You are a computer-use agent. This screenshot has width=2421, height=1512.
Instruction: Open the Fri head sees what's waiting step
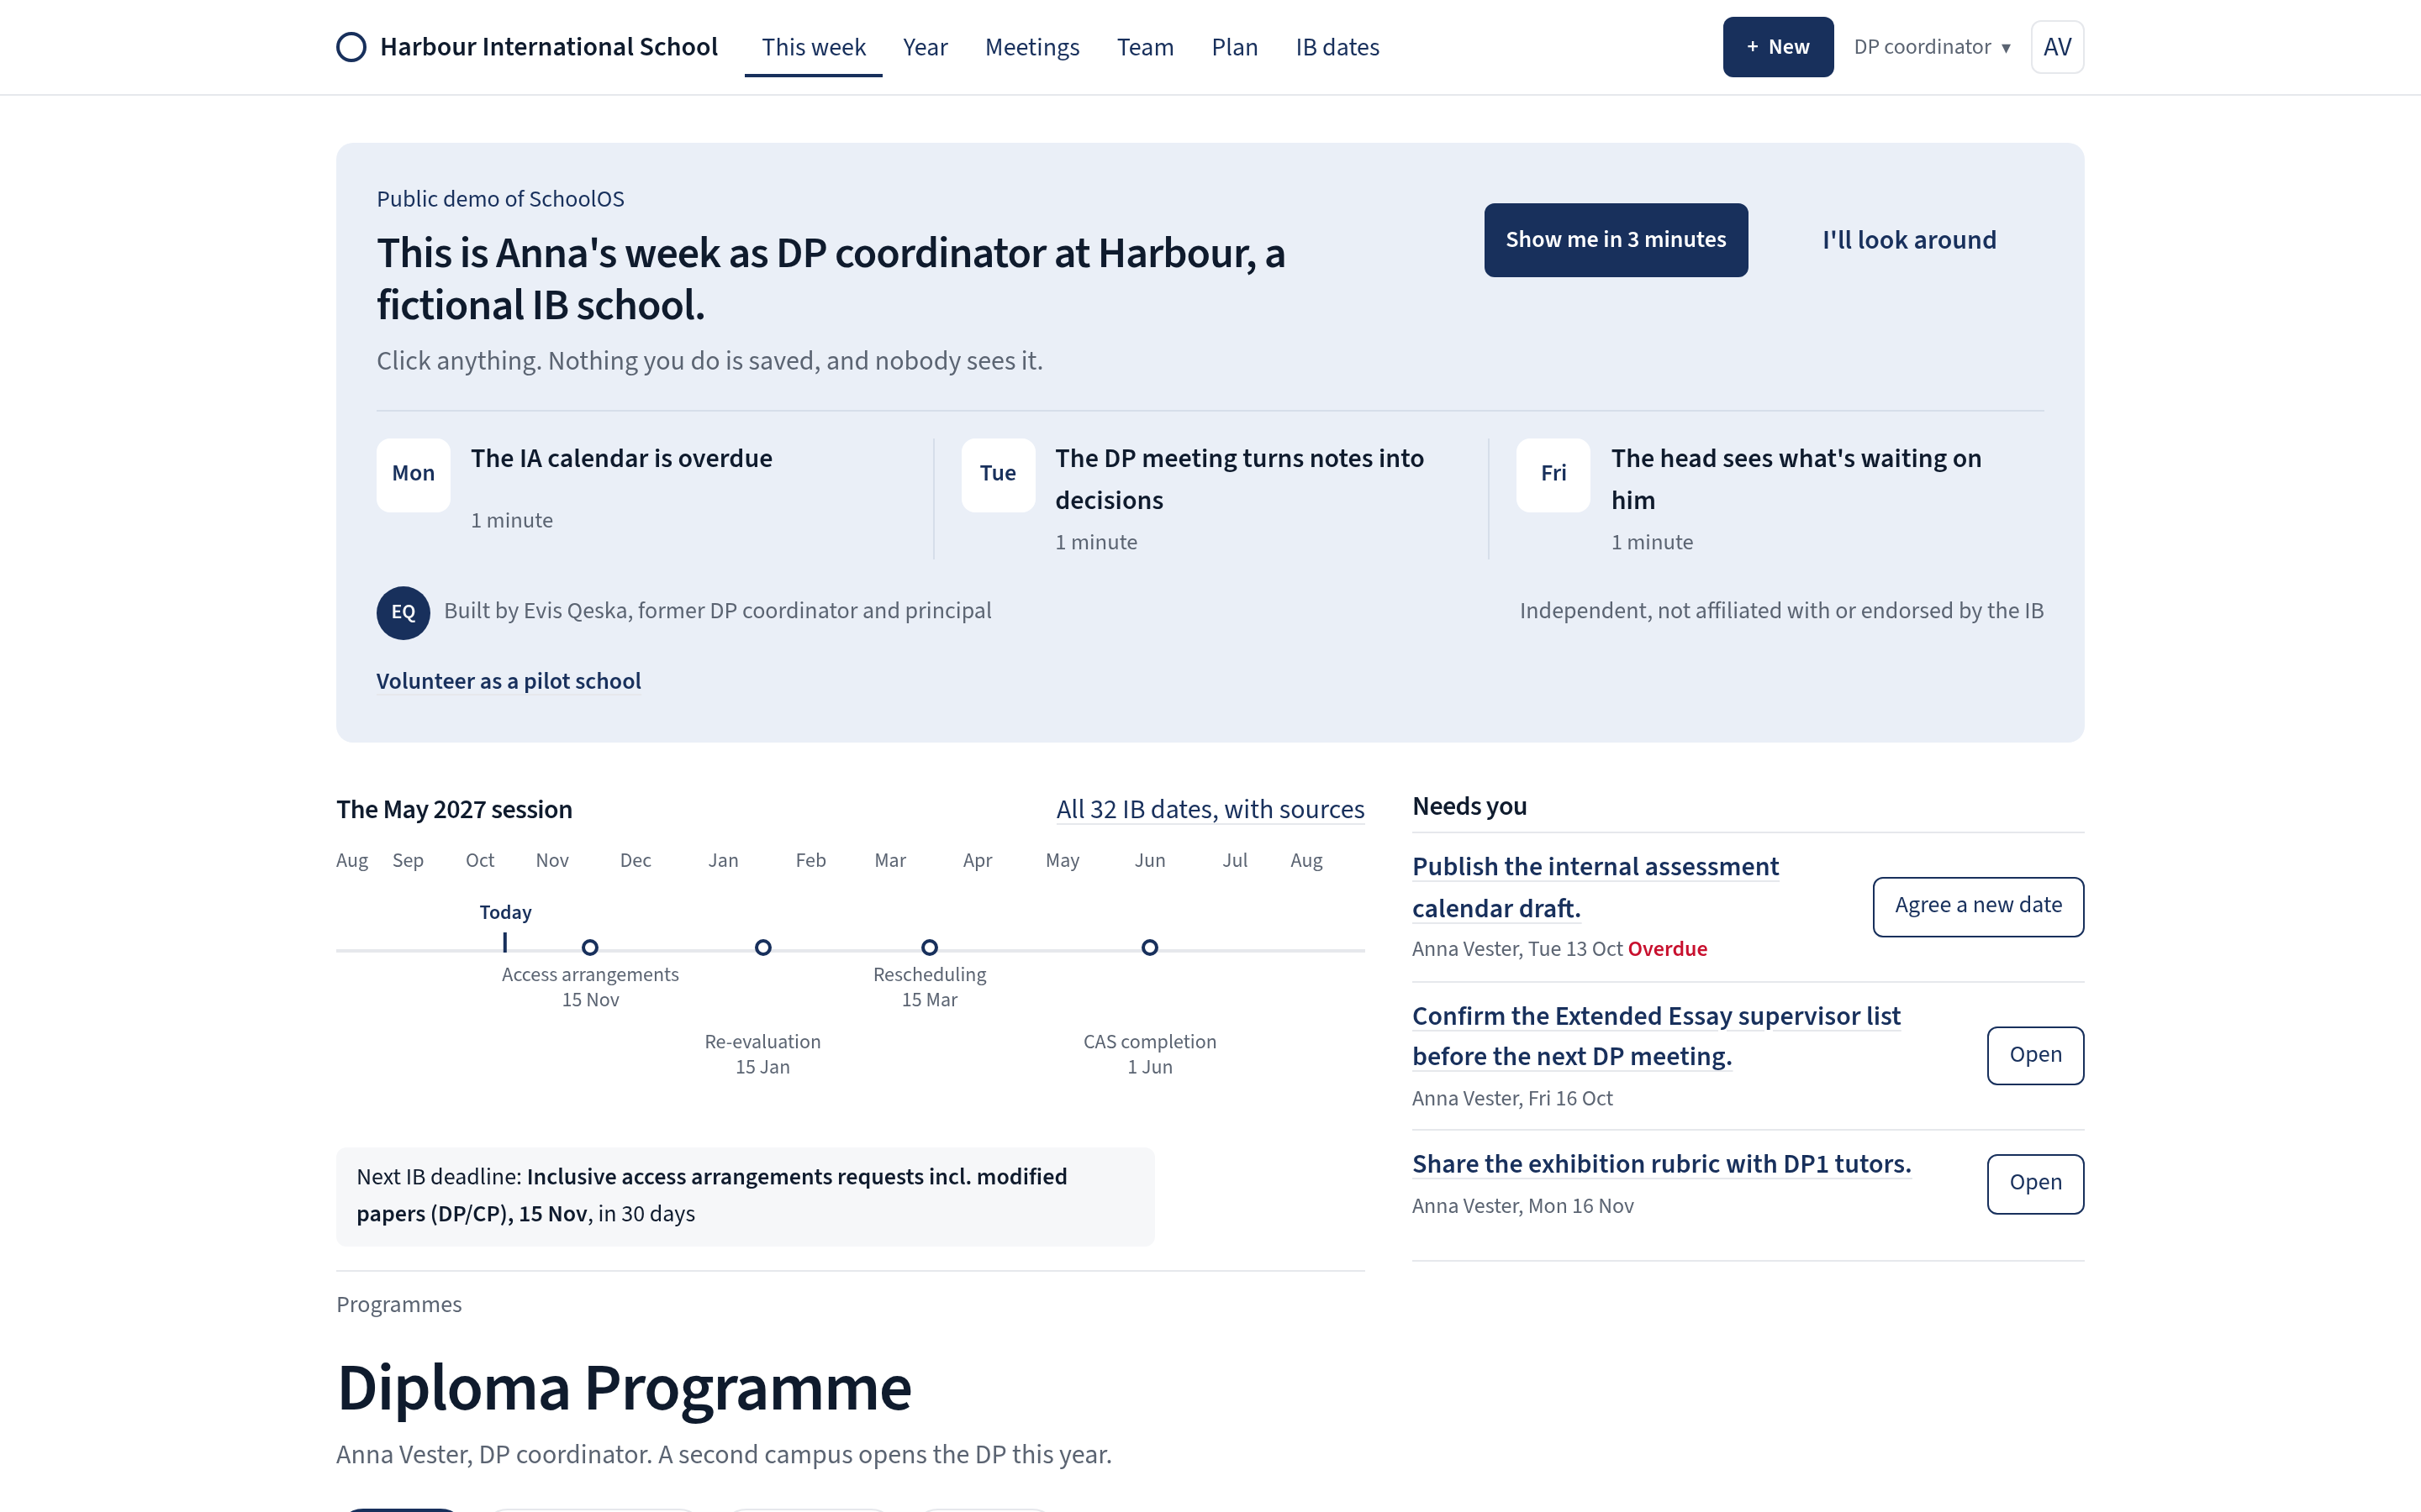tap(1780, 498)
